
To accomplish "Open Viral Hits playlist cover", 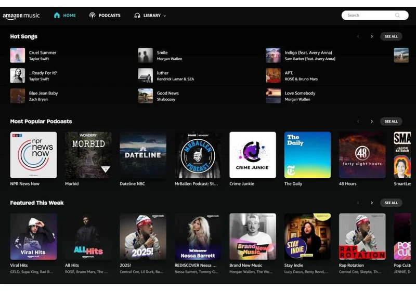I will [x=33, y=236].
